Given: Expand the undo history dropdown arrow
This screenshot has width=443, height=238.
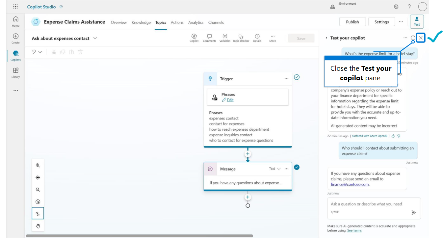Looking at the screenshot, I should [x=40, y=52].
